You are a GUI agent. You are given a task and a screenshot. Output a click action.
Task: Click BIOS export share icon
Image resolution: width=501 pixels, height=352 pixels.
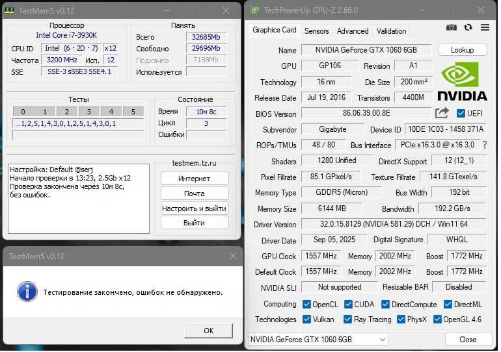[x=442, y=113]
